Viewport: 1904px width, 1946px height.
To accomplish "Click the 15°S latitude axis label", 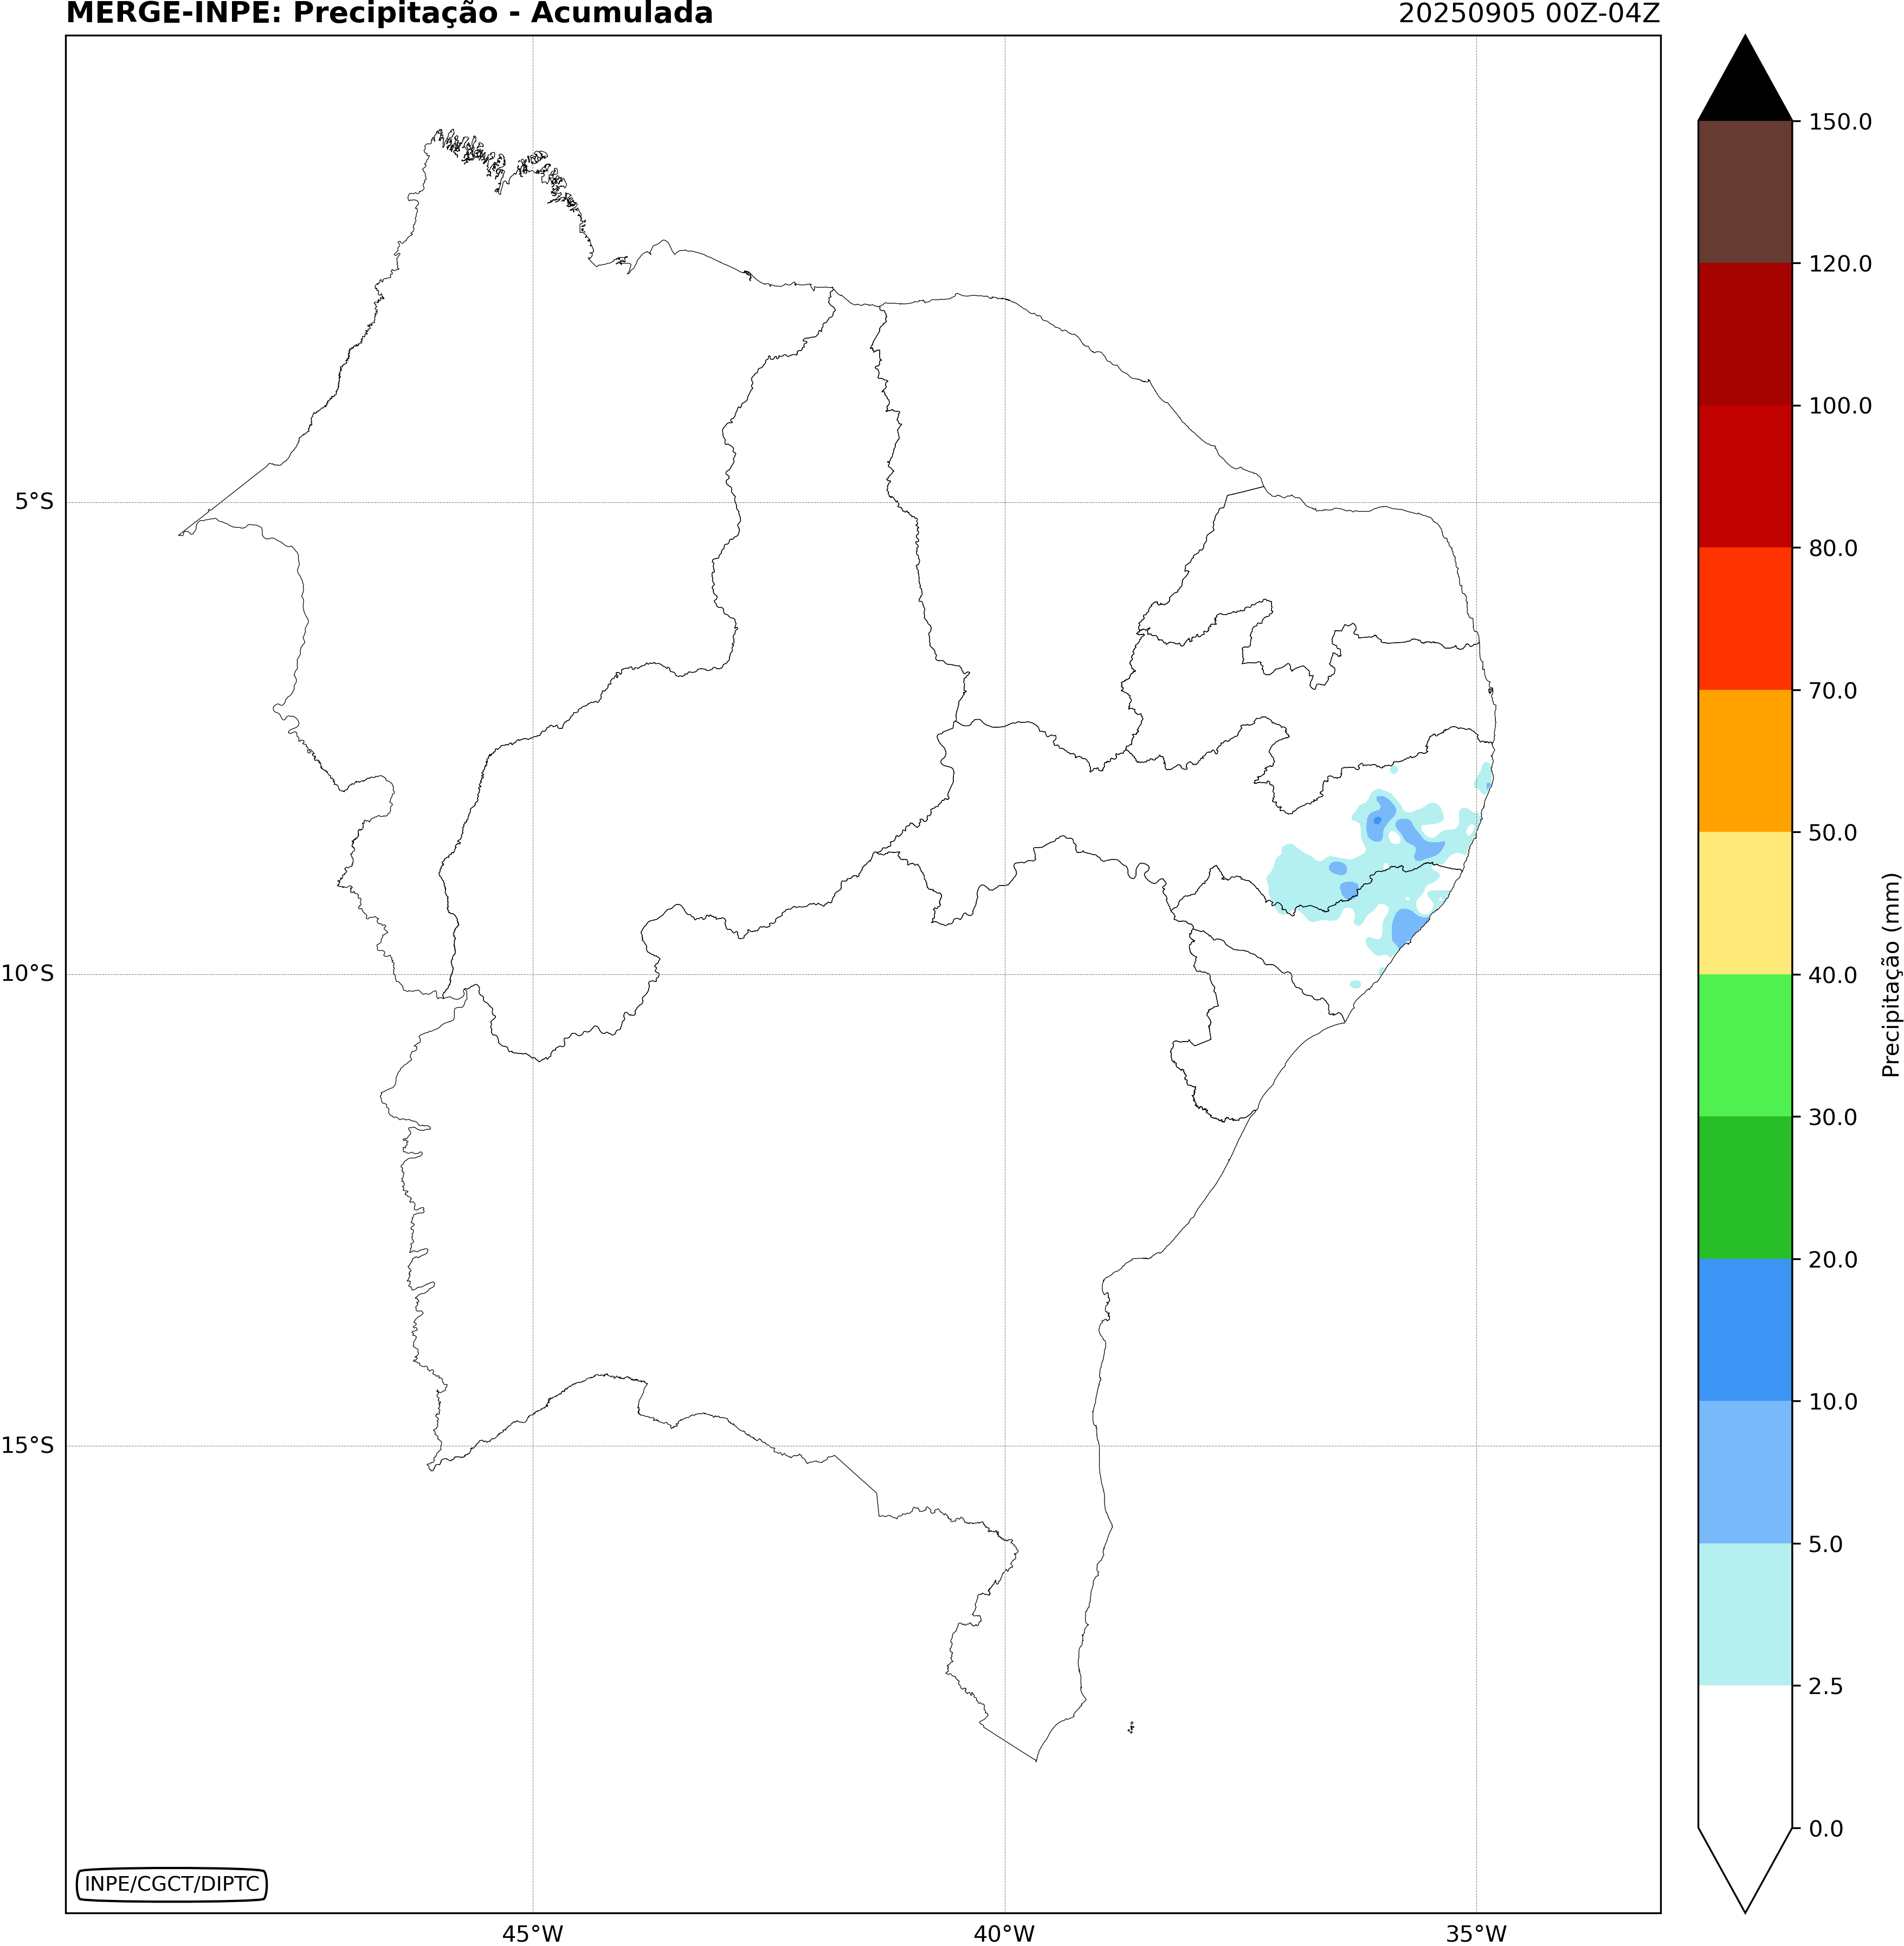I will (28, 1445).
